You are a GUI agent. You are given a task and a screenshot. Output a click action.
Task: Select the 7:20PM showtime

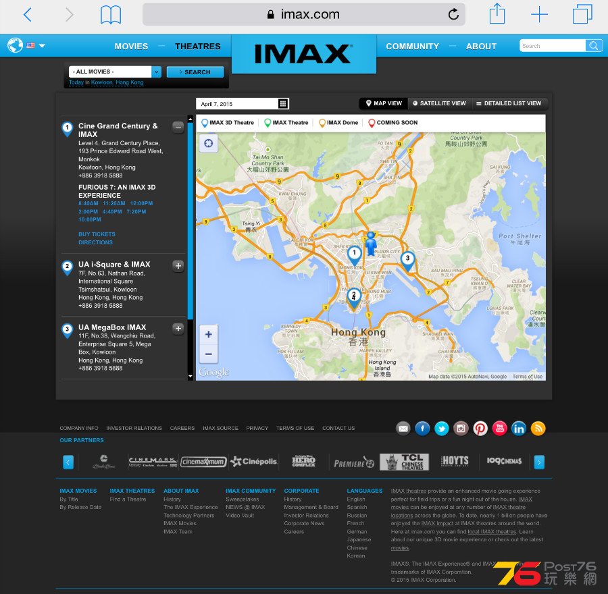click(136, 211)
